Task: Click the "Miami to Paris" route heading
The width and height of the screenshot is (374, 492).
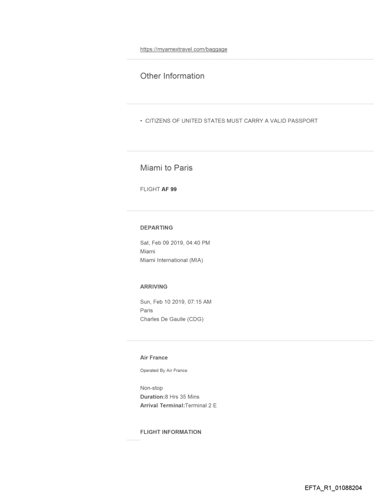Action: pos(166,168)
